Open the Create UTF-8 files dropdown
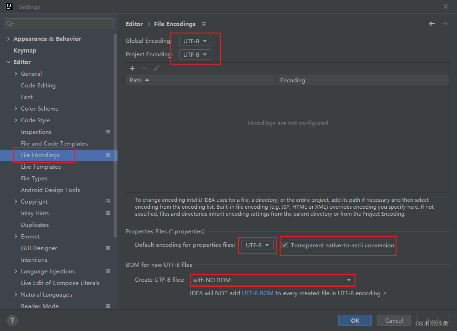Image resolution: width=457 pixels, height=331 pixels. coord(272,280)
